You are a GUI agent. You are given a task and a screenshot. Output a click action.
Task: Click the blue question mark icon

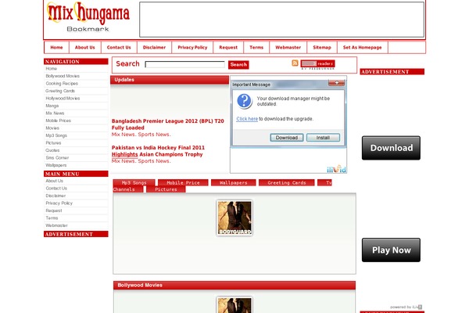pos(245,101)
